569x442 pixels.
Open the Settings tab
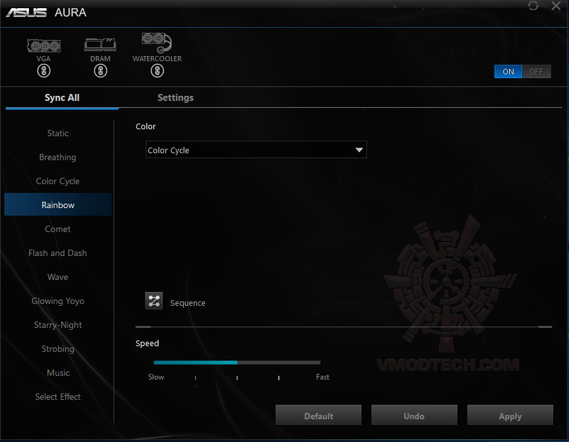[175, 98]
